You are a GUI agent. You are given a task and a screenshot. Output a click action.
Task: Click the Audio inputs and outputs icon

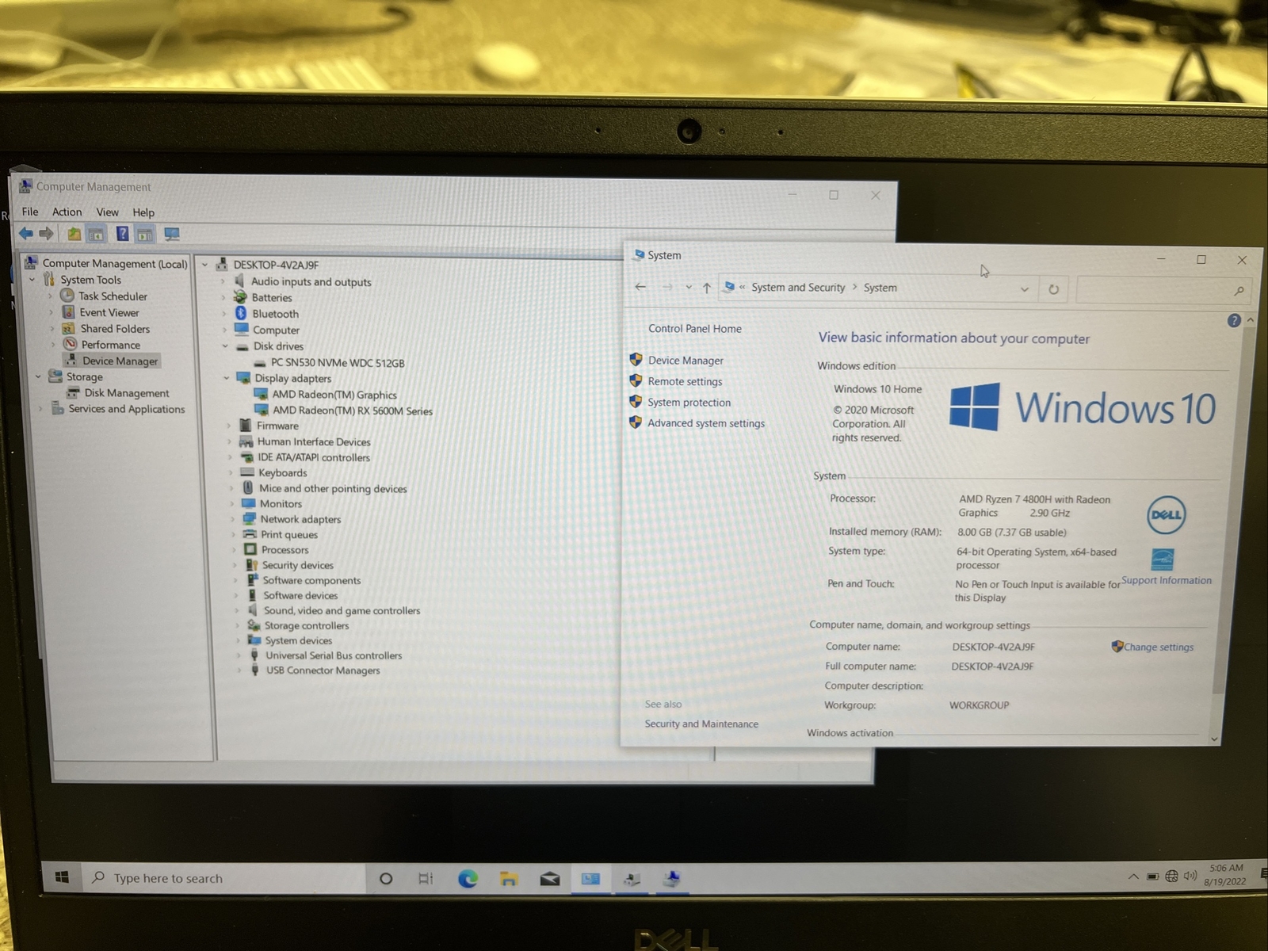click(x=239, y=281)
